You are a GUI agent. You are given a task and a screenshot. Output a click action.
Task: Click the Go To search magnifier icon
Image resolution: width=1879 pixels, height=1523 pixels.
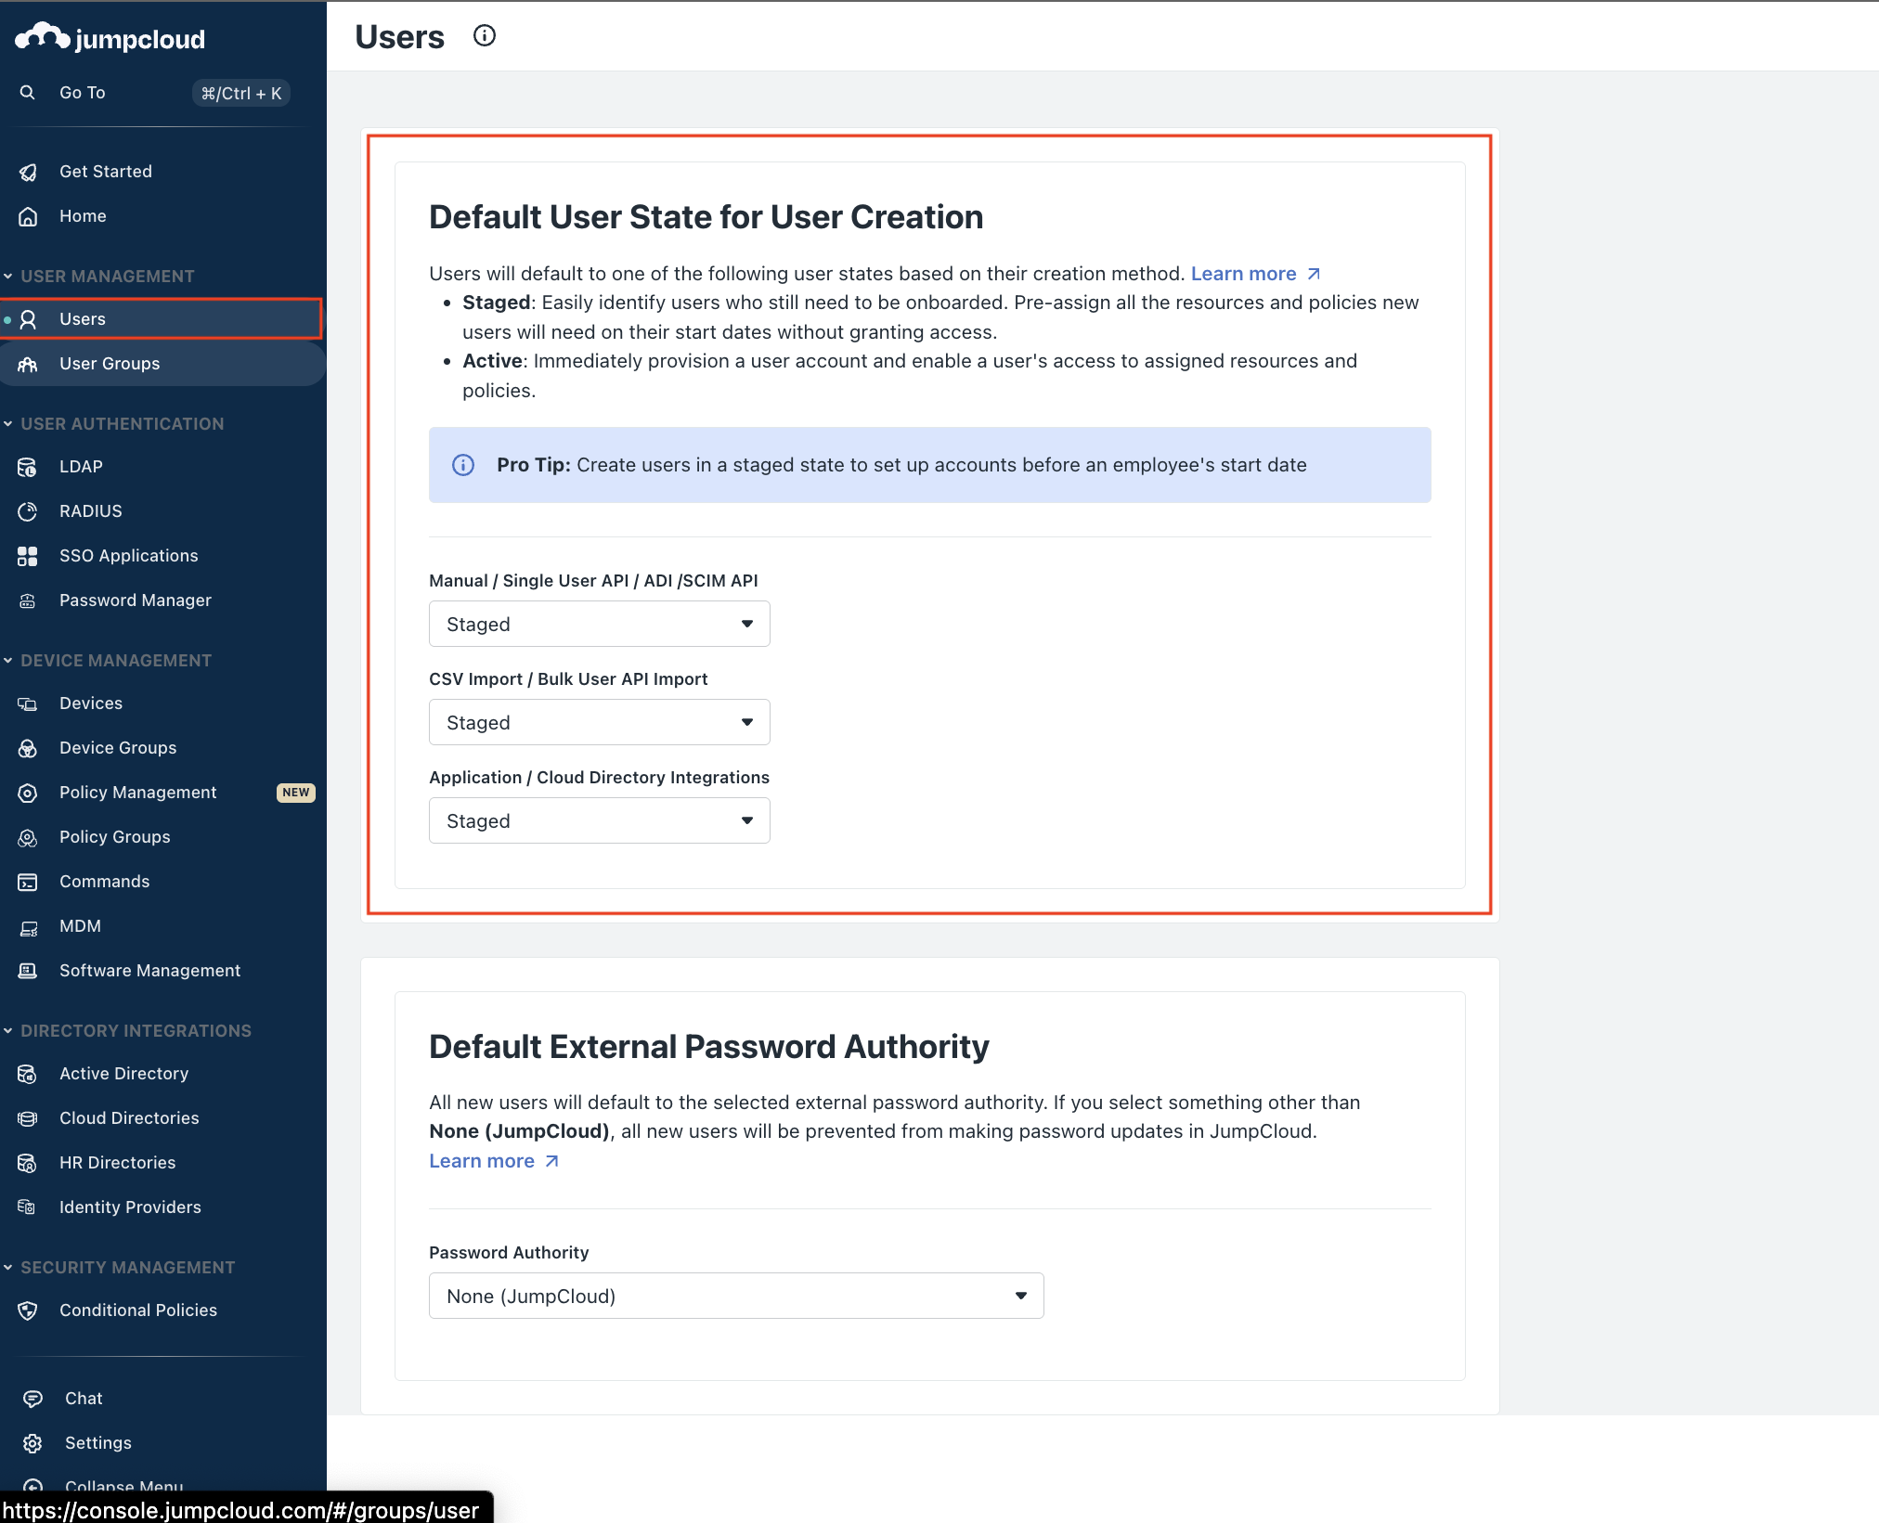pos(28,93)
